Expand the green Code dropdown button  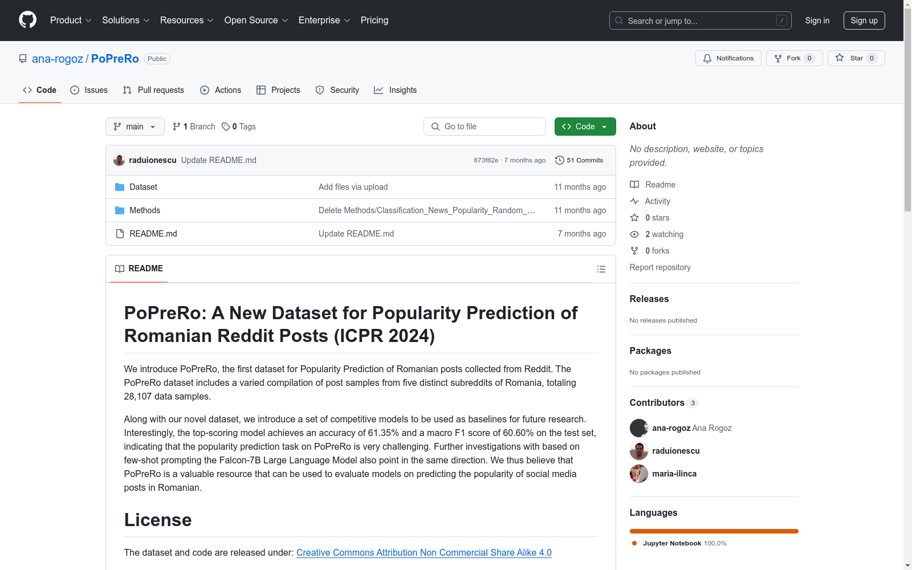click(x=585, y=127)
